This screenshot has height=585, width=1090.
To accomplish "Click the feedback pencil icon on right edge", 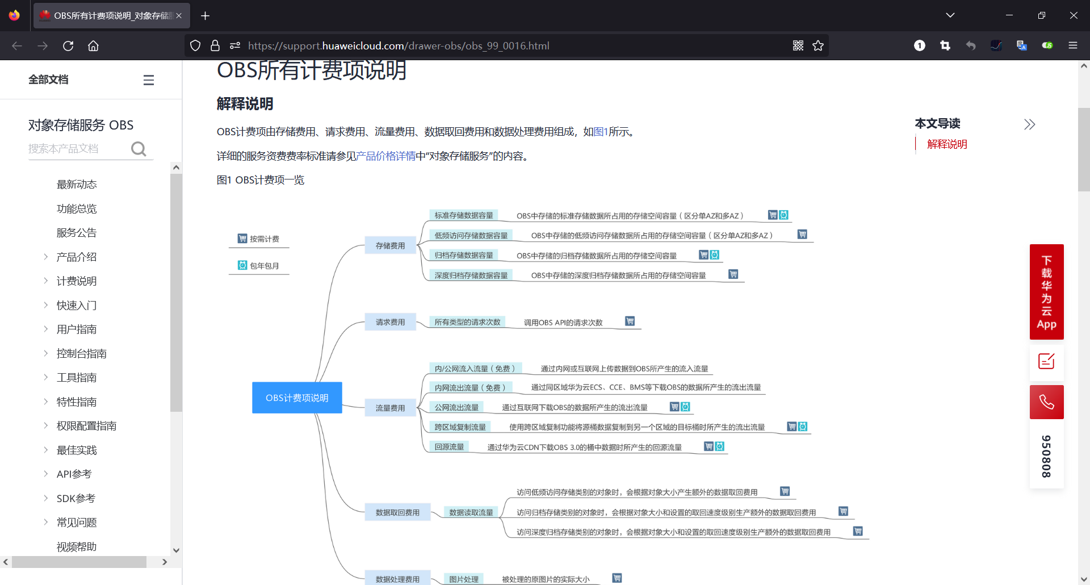I will tap(1046, 362).
